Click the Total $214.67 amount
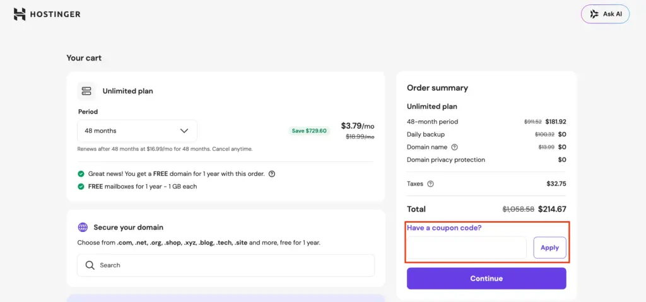This screenshot has width=646, height=302. (x=552, y=209)
